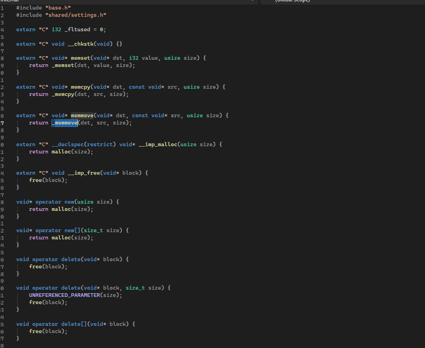Click size_t in operator new[] parameter
Image resolution: width=425 pixels, height=348 pixels.
pyautogui.click(x=94, y=230)
